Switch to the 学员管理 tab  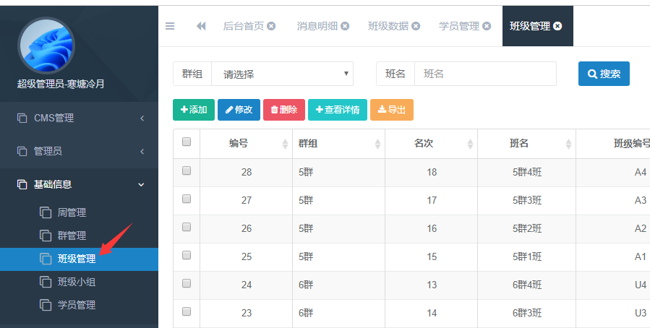(x=459, y=26)
